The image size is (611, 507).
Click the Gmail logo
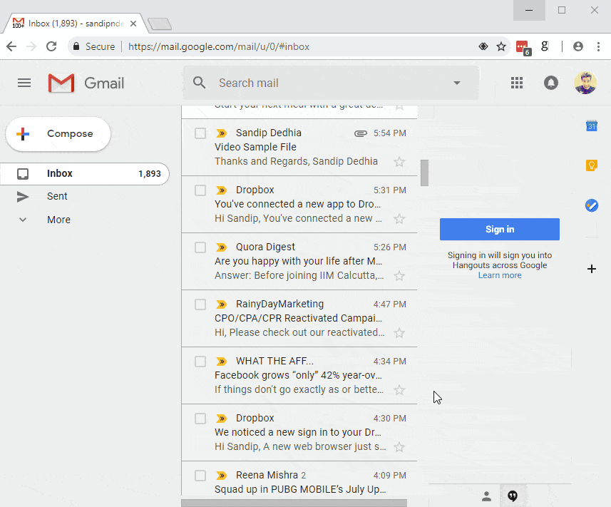tap(86, 83)
